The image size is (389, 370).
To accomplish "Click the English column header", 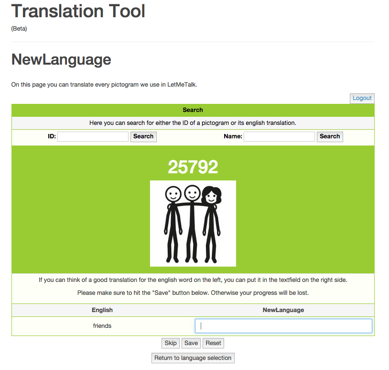I will pos(102,310).
